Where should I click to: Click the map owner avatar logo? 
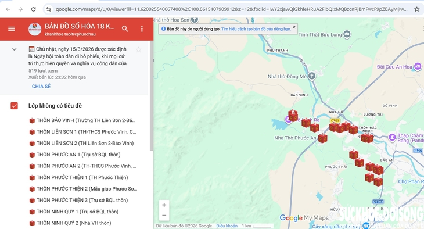tap(35, 29)
